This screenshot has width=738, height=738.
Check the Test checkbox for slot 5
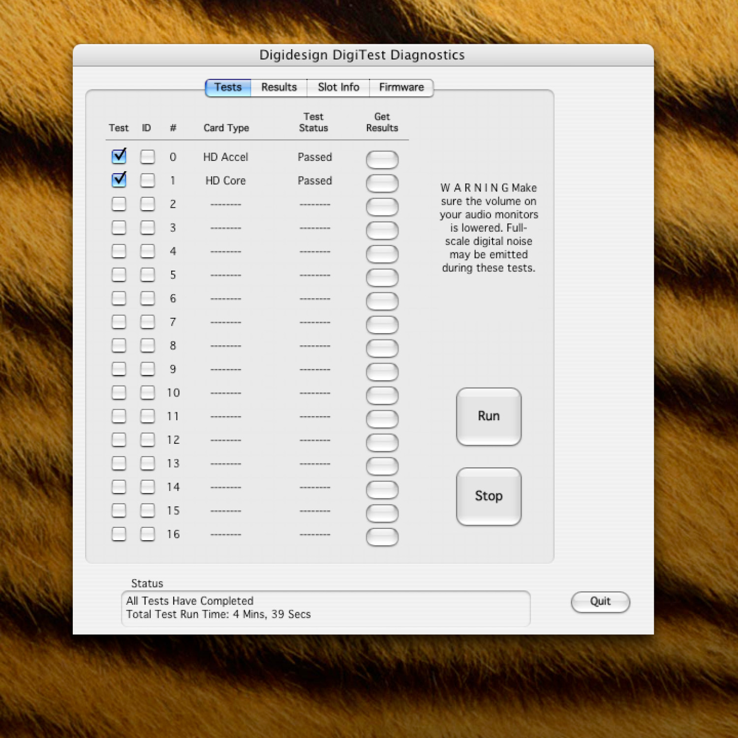[119, 275]
